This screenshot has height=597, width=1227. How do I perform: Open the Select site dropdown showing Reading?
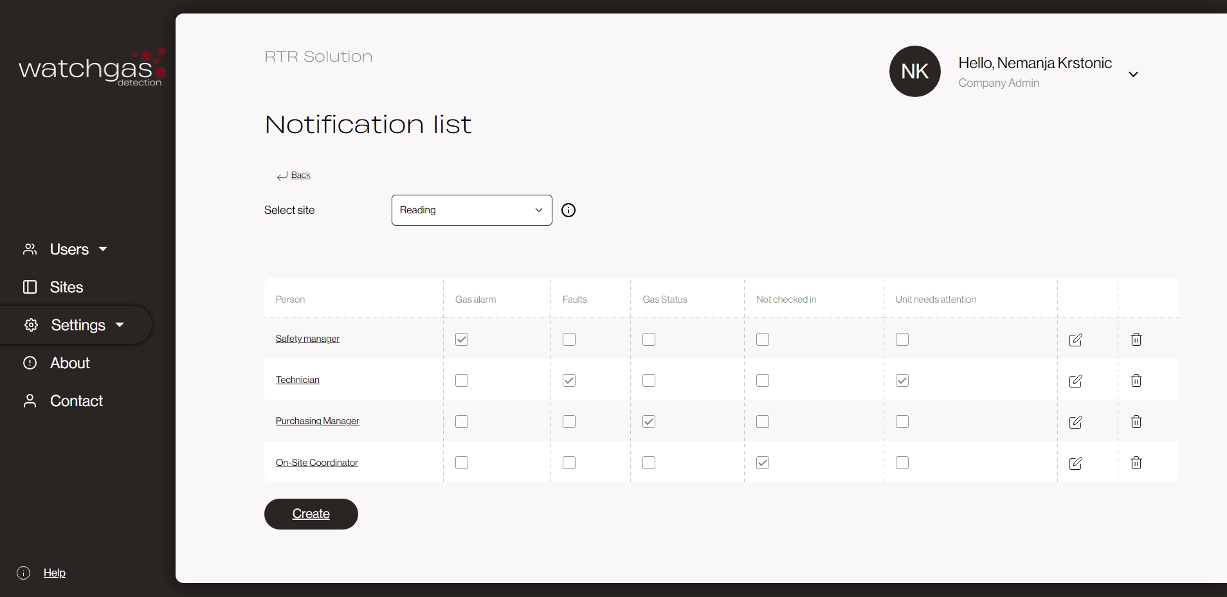(x=471, y=209)
